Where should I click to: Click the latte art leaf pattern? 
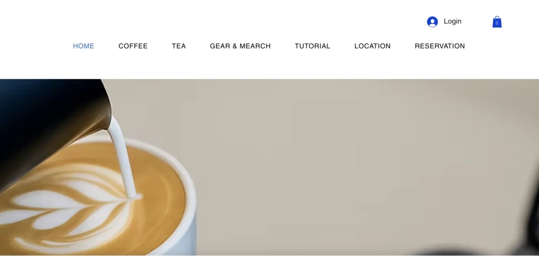tap(76, 209)
